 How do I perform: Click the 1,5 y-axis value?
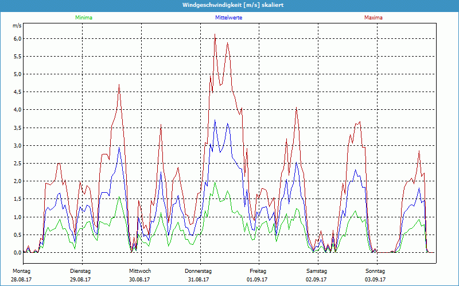(x=17, y=199)
